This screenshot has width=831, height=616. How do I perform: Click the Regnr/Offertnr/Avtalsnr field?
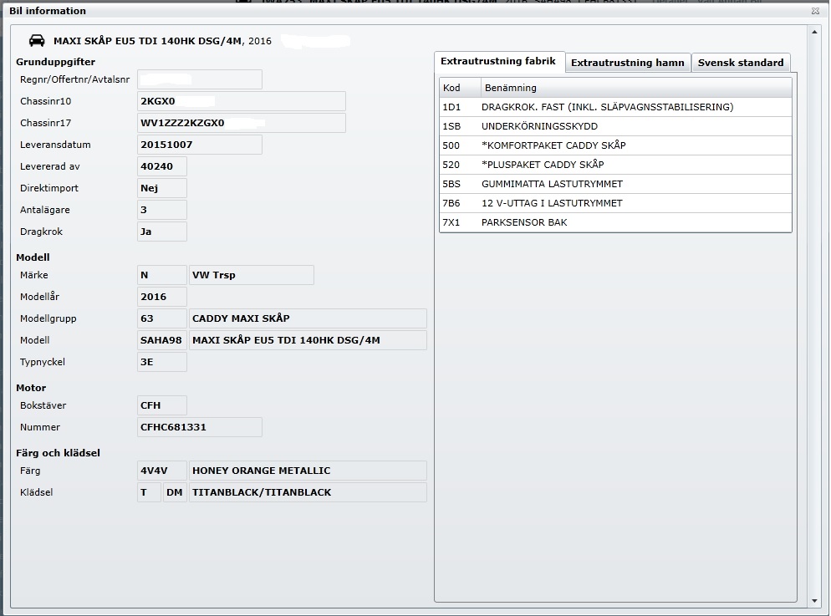tap(199, 79)
